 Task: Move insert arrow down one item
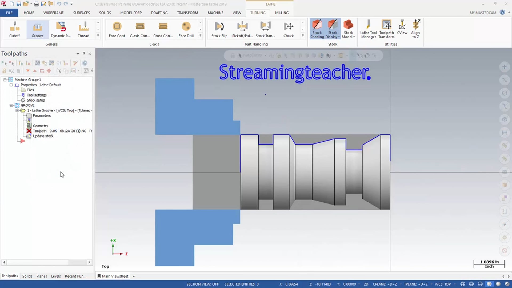[x=28, y=71]
